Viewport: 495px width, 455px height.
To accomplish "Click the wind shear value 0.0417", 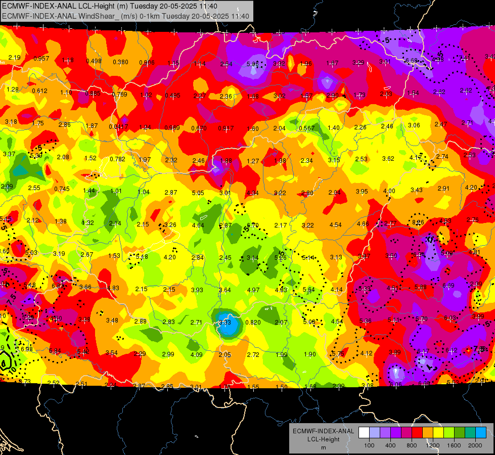I will coord(119,126).
